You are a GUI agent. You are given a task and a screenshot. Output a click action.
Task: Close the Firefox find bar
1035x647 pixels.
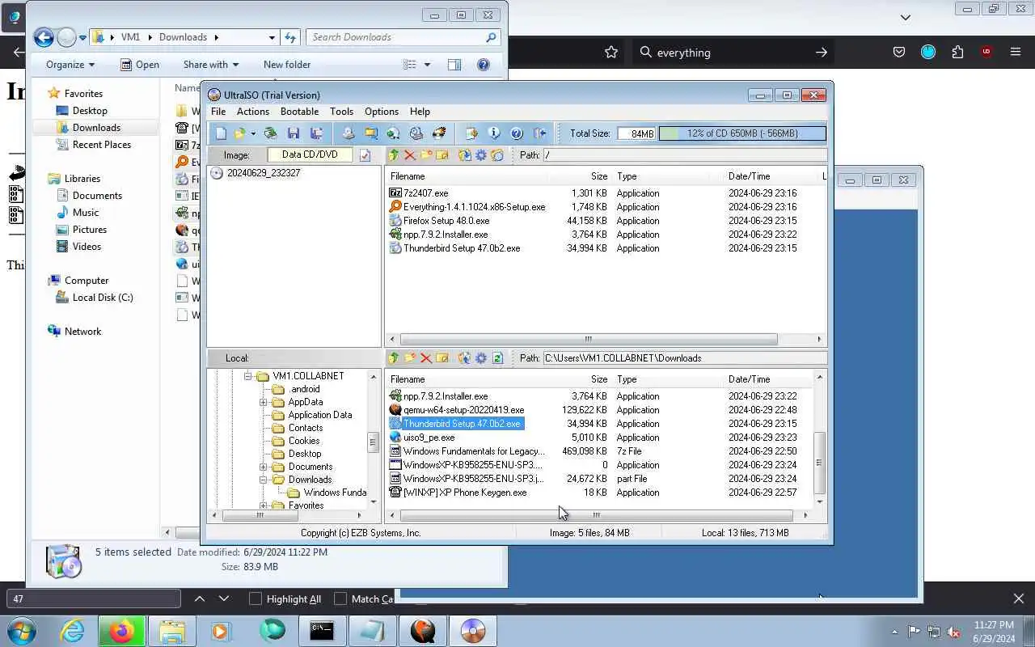click(x=1018, y=598)
